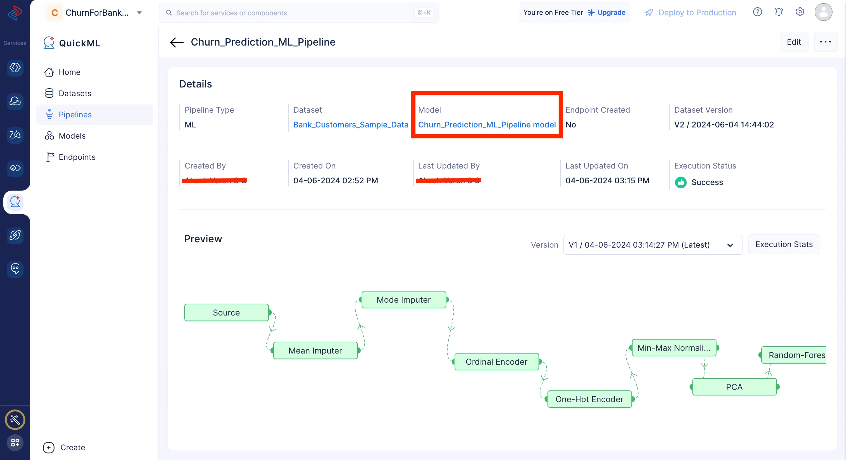846x460 pixels.
Task: Open the settings gear icon
Action: [800, 12]
